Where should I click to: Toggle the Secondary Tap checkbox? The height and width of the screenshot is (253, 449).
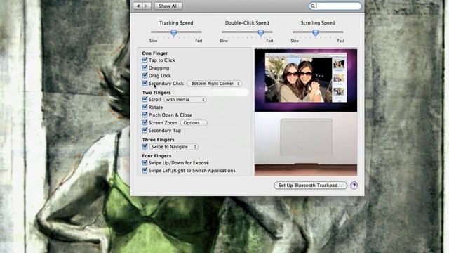145,130
